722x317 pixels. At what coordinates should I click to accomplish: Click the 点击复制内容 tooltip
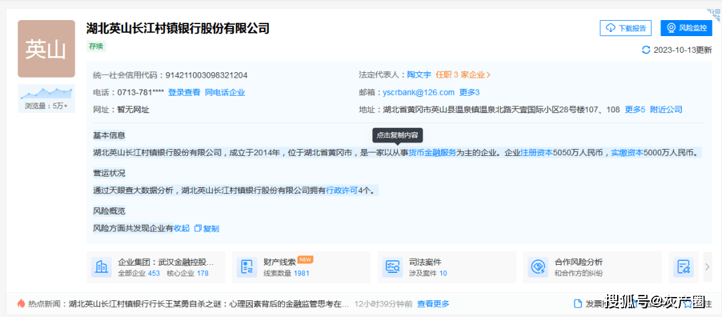[x=397, y=136]
